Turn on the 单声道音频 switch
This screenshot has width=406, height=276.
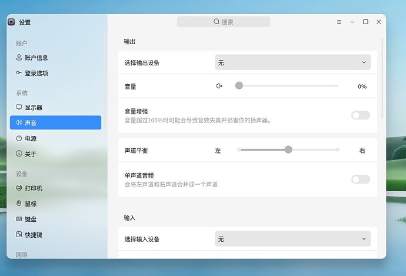pos(361,179)
